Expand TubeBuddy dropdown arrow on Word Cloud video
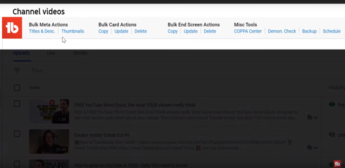The height and width of the screenshot is (168, 345). 316,118
